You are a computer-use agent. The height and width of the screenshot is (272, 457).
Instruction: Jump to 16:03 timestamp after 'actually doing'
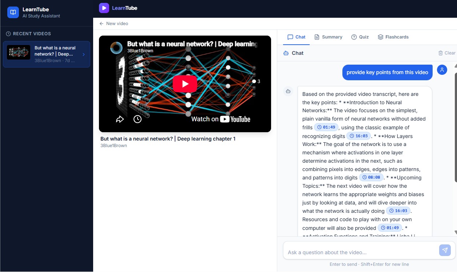tap(398, 211)
